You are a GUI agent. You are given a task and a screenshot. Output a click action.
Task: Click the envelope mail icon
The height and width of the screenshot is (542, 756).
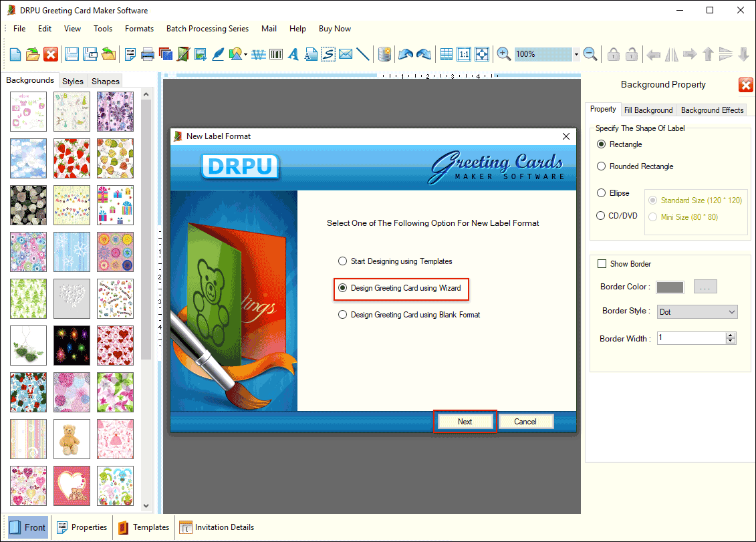(x=346, y=54)
